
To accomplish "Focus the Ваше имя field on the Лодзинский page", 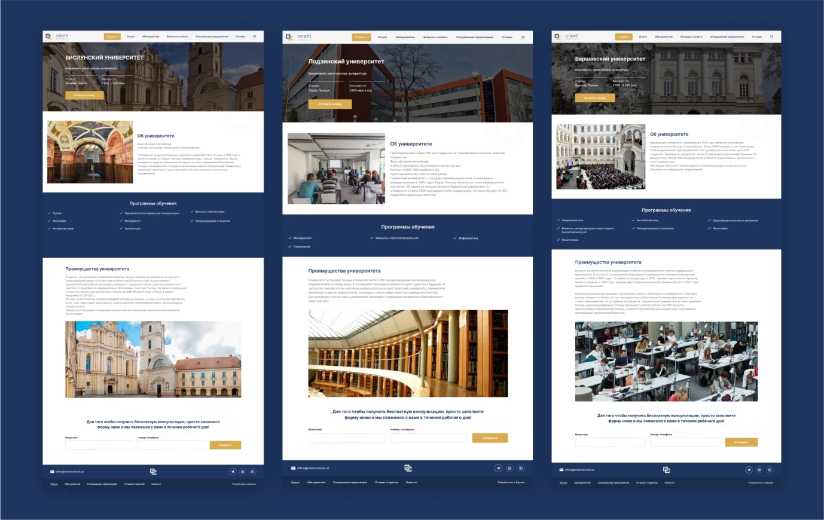I will [347, 438].
